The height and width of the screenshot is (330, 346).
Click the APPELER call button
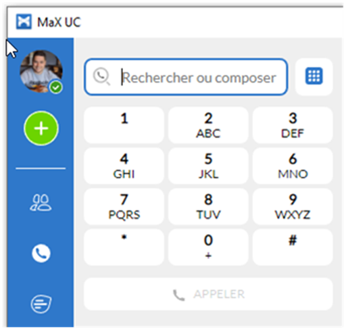coord(208,294)
